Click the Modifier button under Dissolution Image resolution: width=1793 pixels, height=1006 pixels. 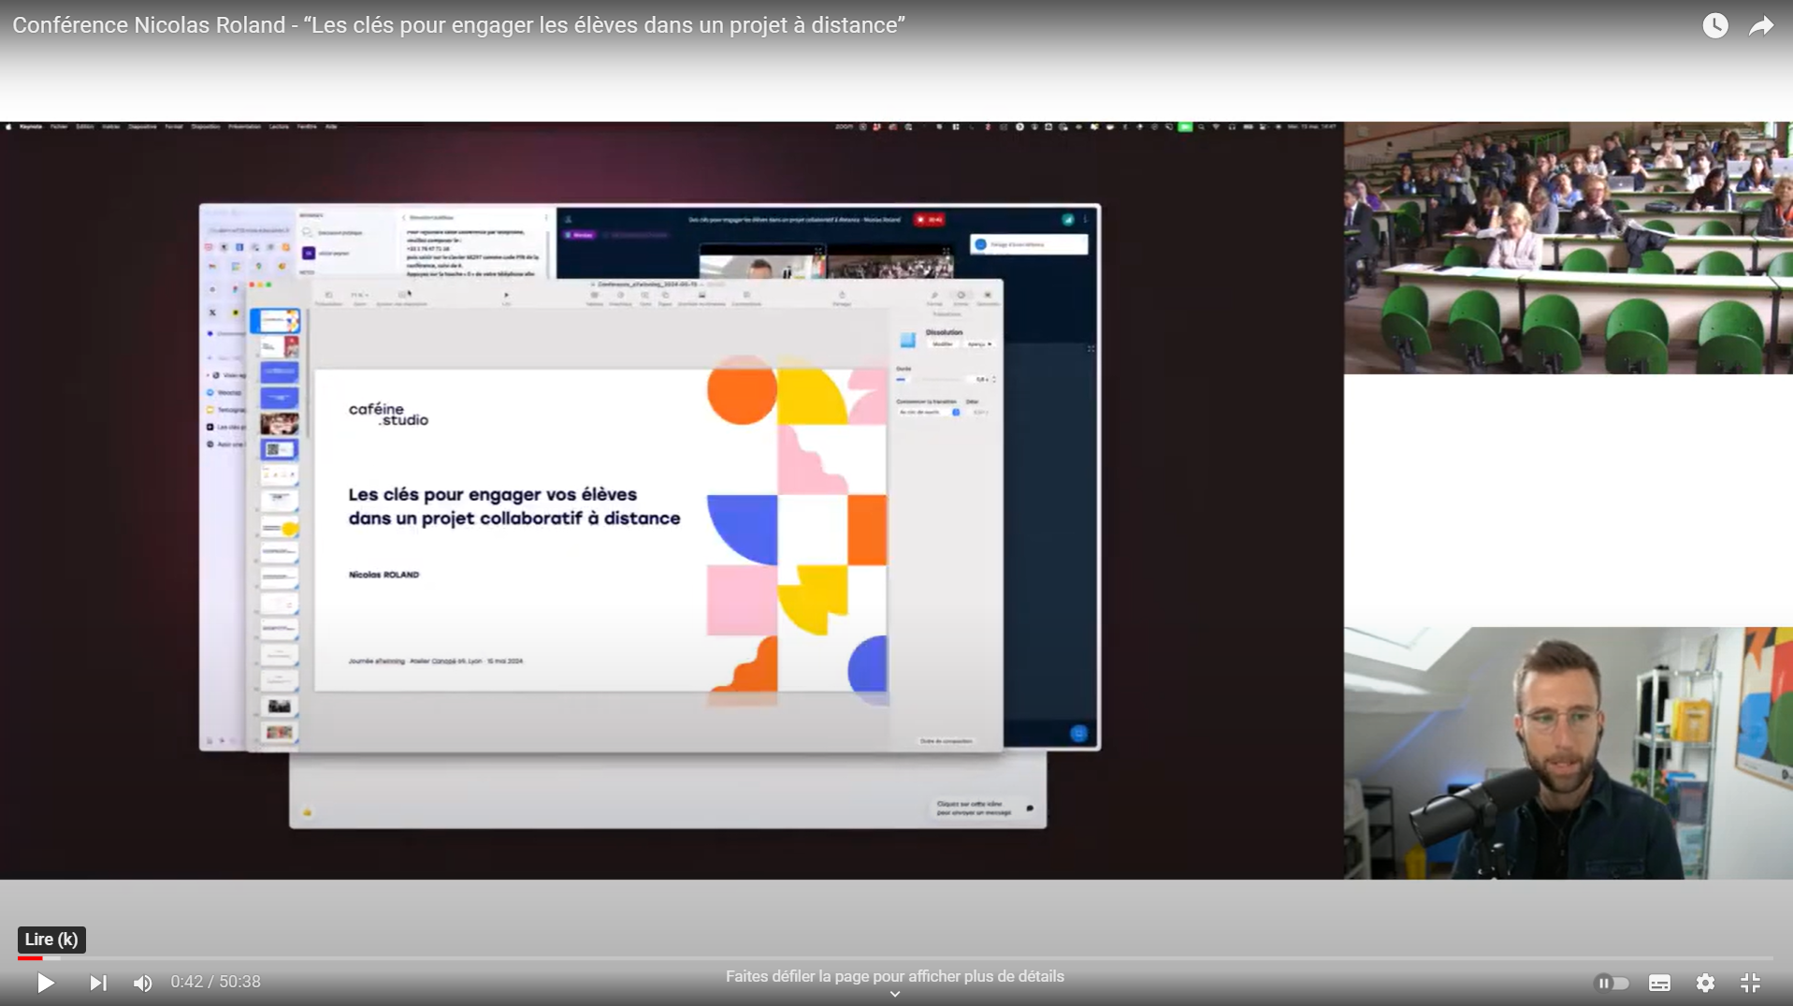[942, 344]
